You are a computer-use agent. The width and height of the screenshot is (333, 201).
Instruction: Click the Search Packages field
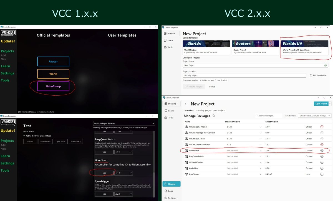pyautogui.click(x=269, y=116)
